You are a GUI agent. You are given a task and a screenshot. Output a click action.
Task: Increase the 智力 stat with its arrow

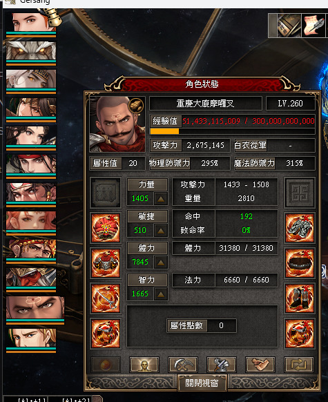pos(161,294)
